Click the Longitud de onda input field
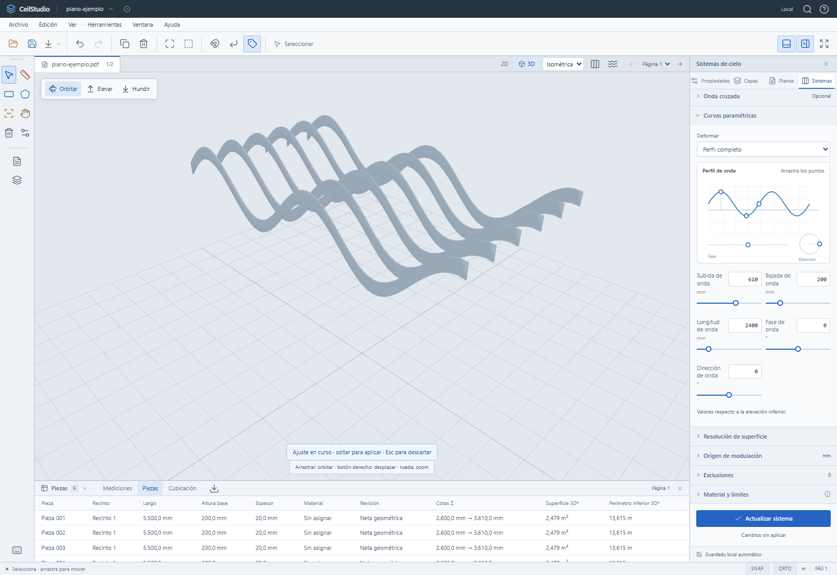 (745, 326)
